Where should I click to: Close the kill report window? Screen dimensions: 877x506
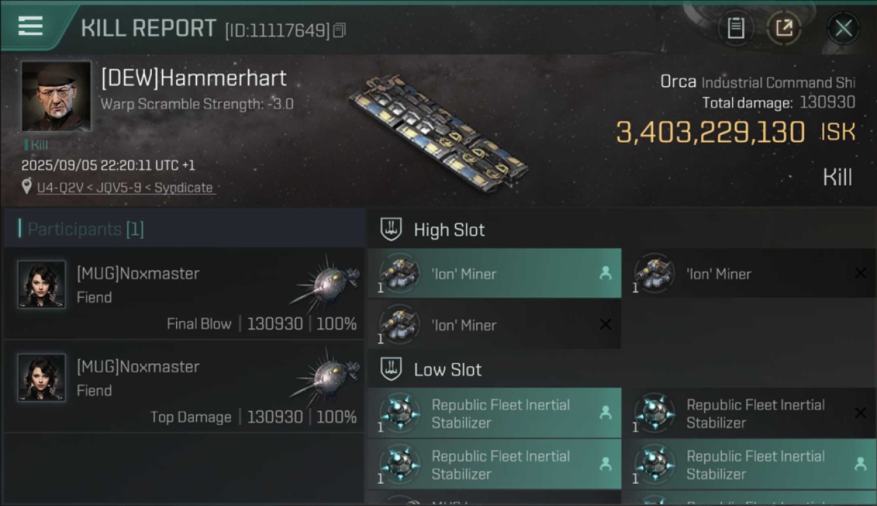coord(843,28)
